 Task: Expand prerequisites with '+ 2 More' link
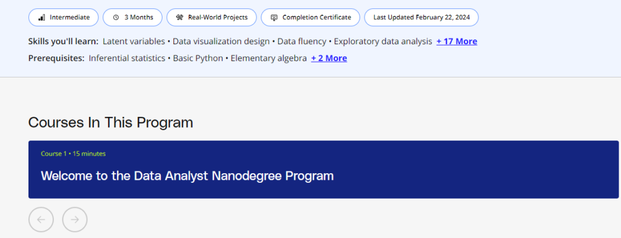(329, 58)
